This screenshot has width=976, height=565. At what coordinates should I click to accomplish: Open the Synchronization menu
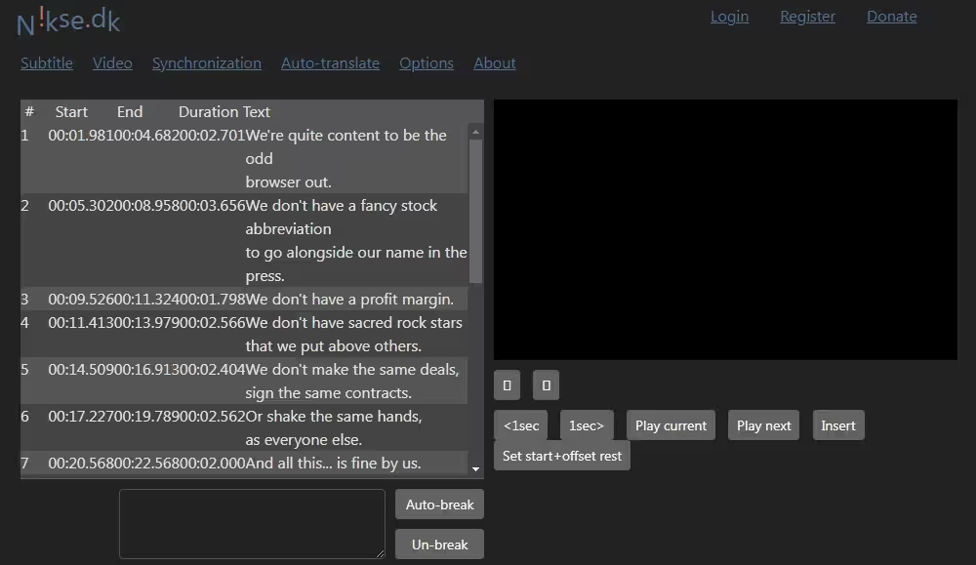click(207, 63)
